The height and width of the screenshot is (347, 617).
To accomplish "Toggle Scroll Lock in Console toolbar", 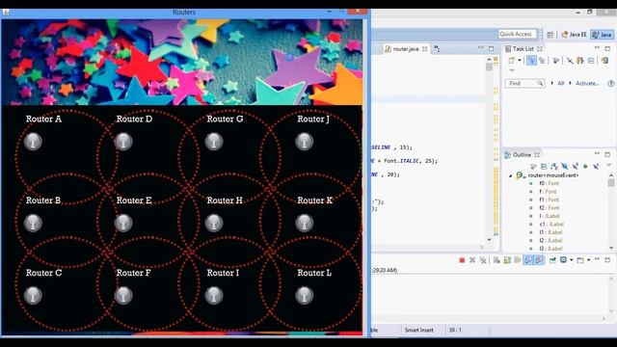I will (x=507, y=260).
